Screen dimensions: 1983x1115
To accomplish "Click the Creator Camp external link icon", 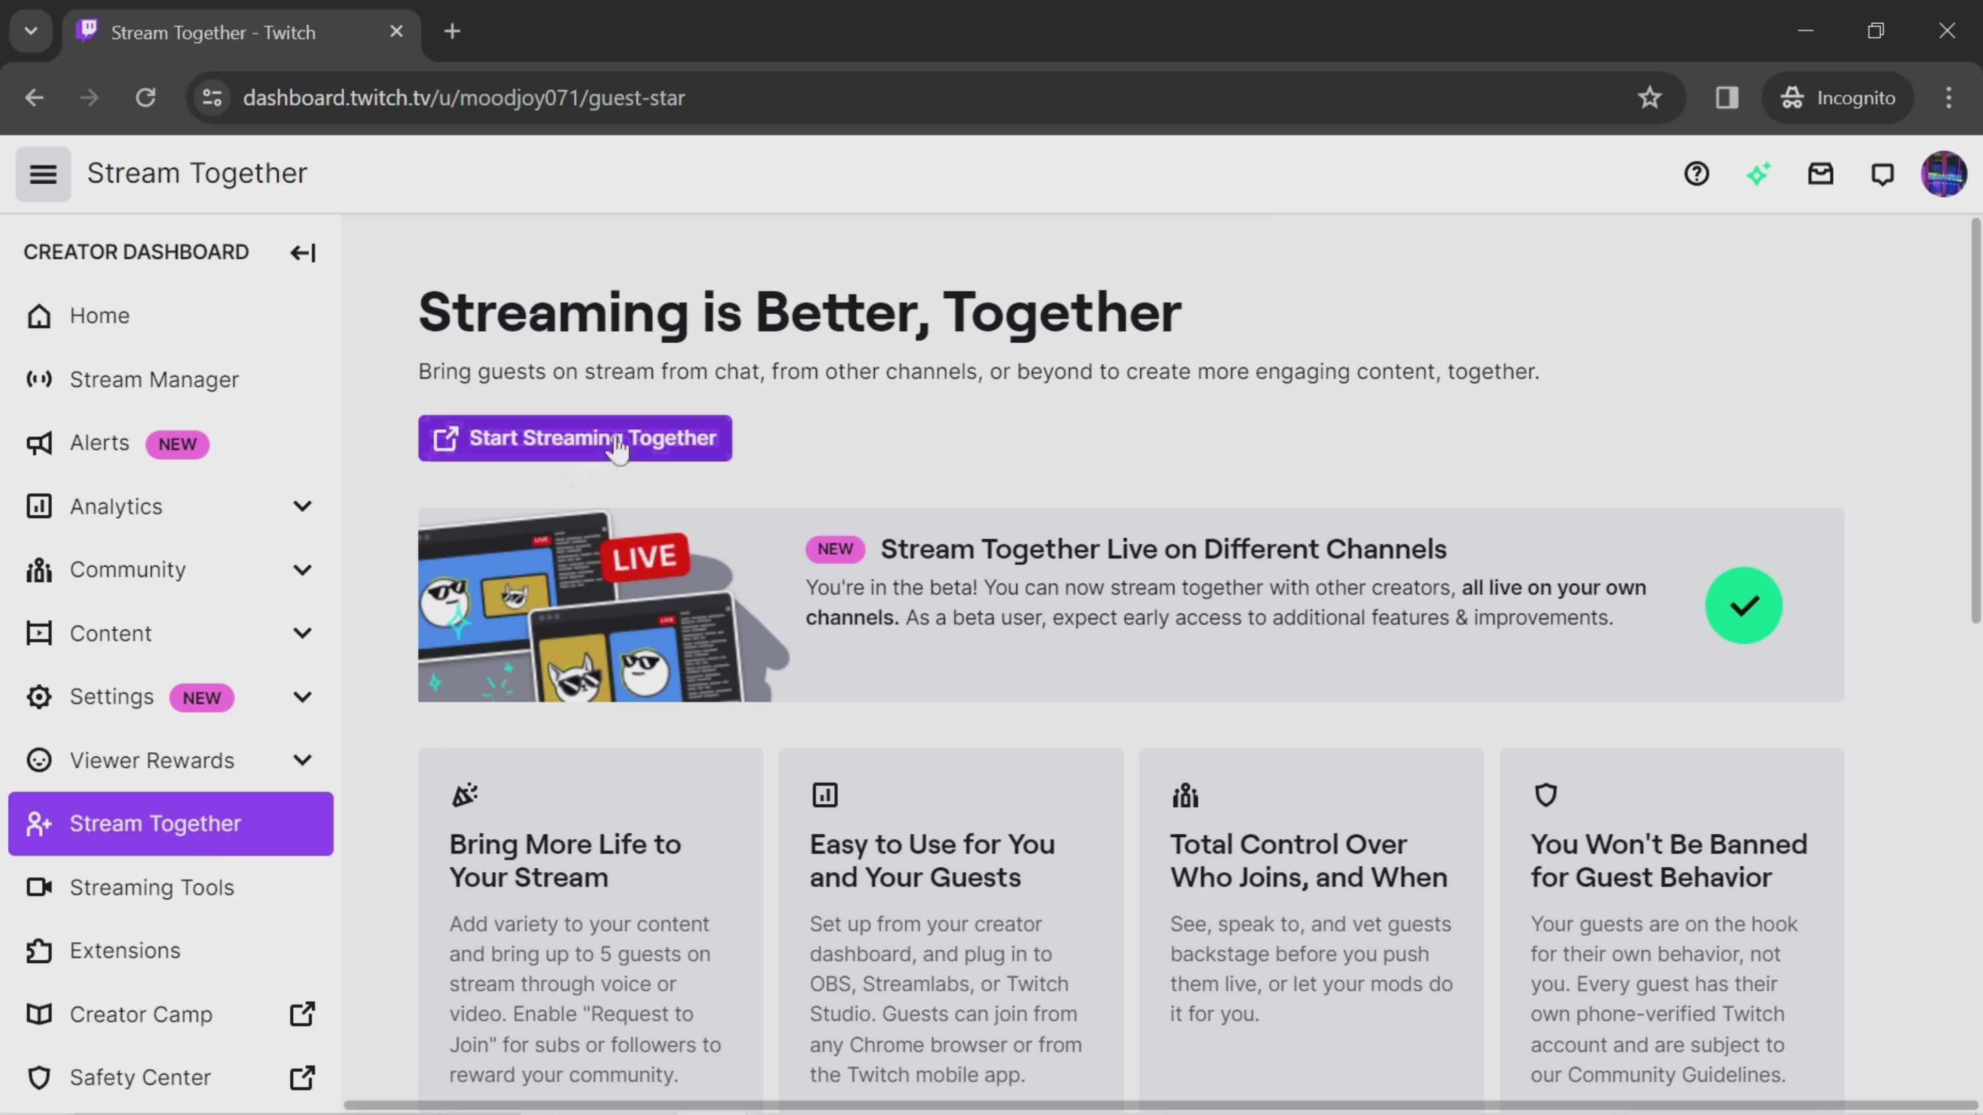I will (302, 1014).
